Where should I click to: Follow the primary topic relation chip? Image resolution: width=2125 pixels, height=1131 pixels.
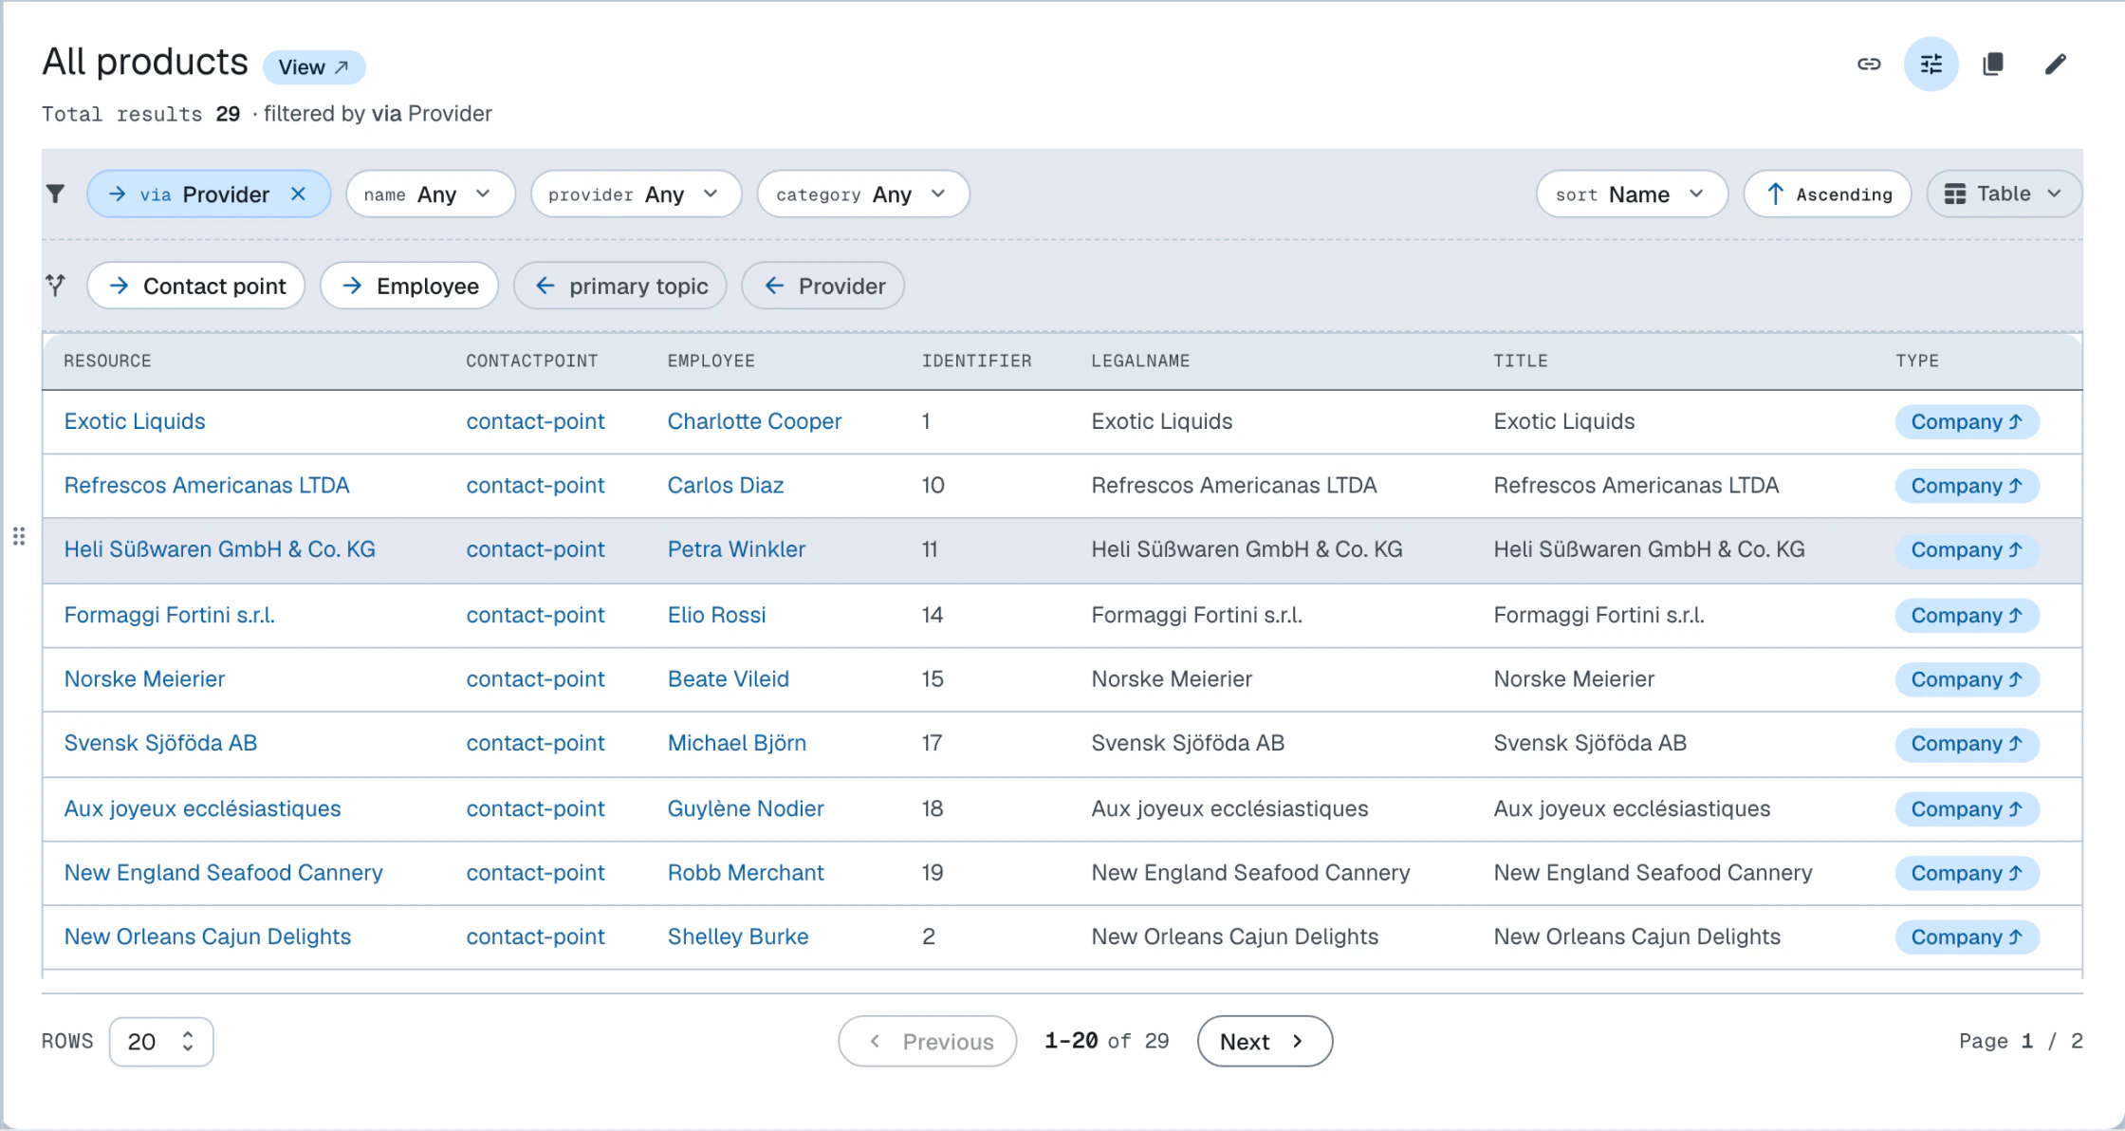[x=620, y=286]
